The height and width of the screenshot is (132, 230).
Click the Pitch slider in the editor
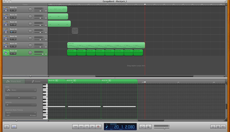point(21,98)
